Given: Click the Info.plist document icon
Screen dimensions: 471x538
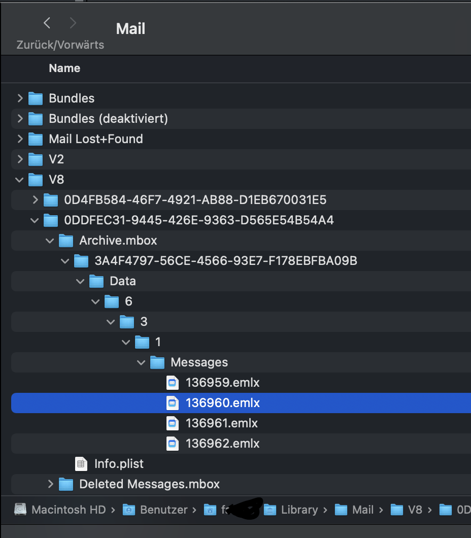Looking at the screenshot, I should coord(81,463).
